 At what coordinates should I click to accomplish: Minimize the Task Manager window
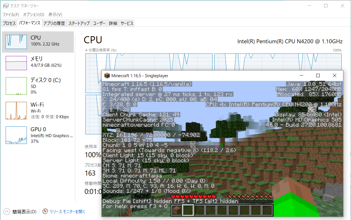(x=310, y=6)
